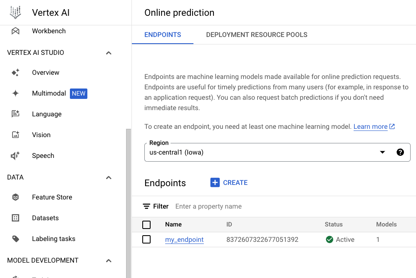Click the Language icon in sidebar
This screenshot has width=416, height=278.
pyautogui.click(x=15, y=114)
